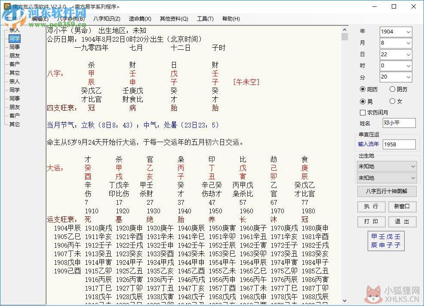Click the 姓名 field containing 邓小平

click(x=399, y=123)
